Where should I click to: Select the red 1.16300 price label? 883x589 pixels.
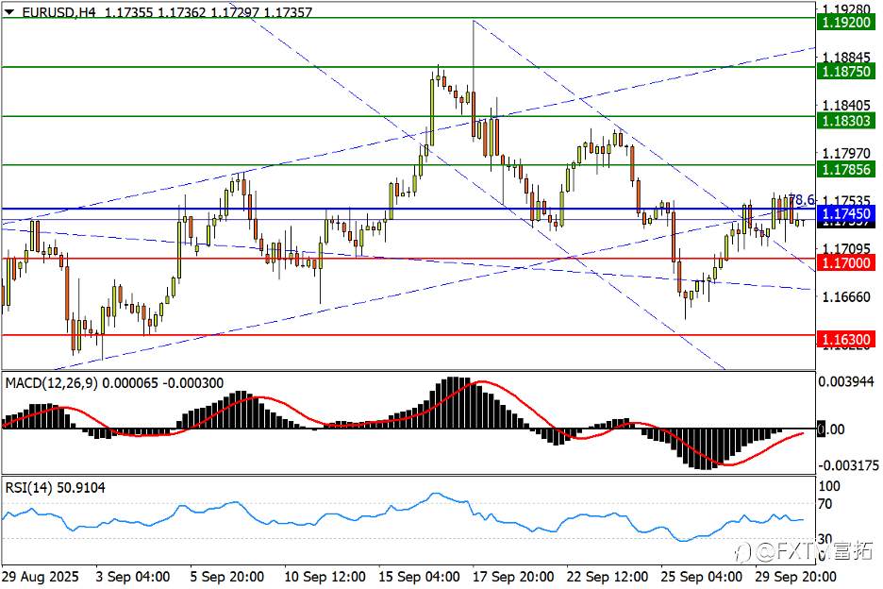[x=846, y=339]
